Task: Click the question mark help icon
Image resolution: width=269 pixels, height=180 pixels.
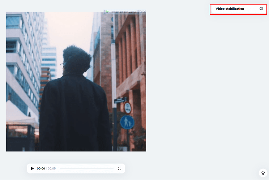Action: pyautogui.click(x=141, y=12)
